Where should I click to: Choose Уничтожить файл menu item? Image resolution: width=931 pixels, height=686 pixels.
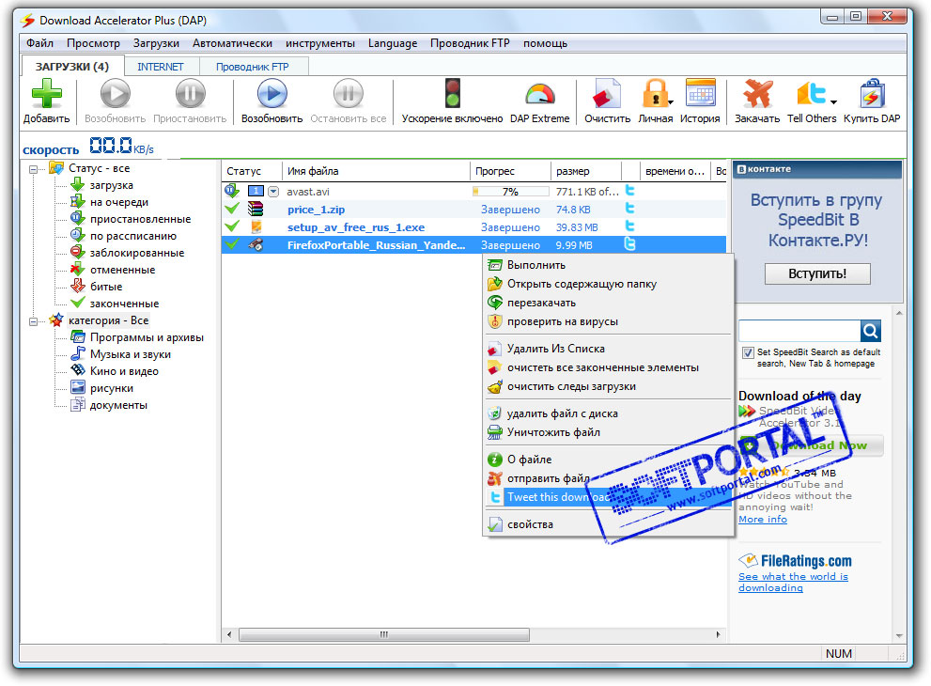[x=608, y=432]
